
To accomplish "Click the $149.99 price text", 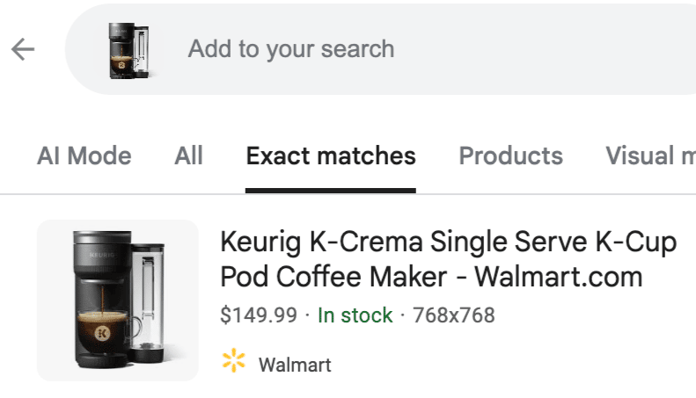I will (x=259, y=315).
